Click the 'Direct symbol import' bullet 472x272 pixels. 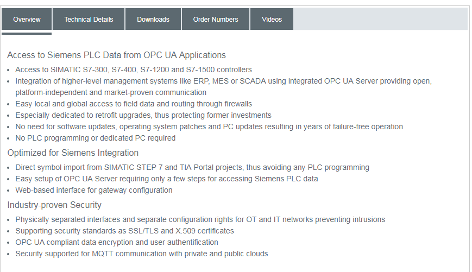[192, 167]
